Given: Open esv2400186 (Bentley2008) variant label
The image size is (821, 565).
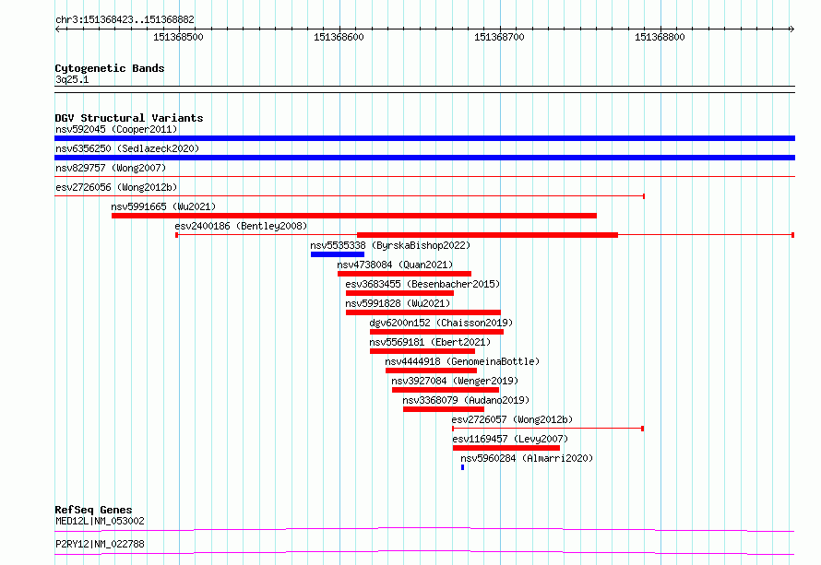Looking at the screenshot, I should point(241,226).
